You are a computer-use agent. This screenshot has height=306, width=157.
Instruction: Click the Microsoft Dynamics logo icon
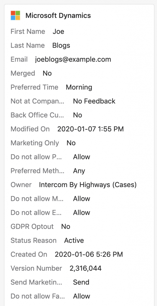[16, 16]
